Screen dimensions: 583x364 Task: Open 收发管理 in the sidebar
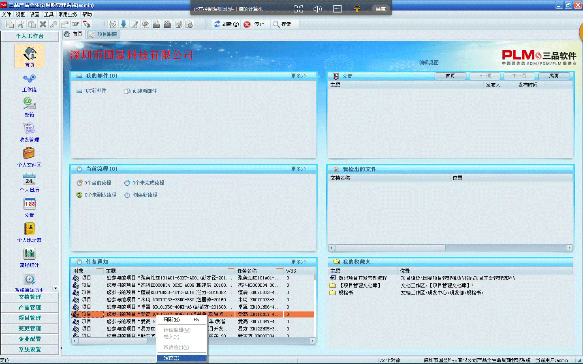[29, 129]
